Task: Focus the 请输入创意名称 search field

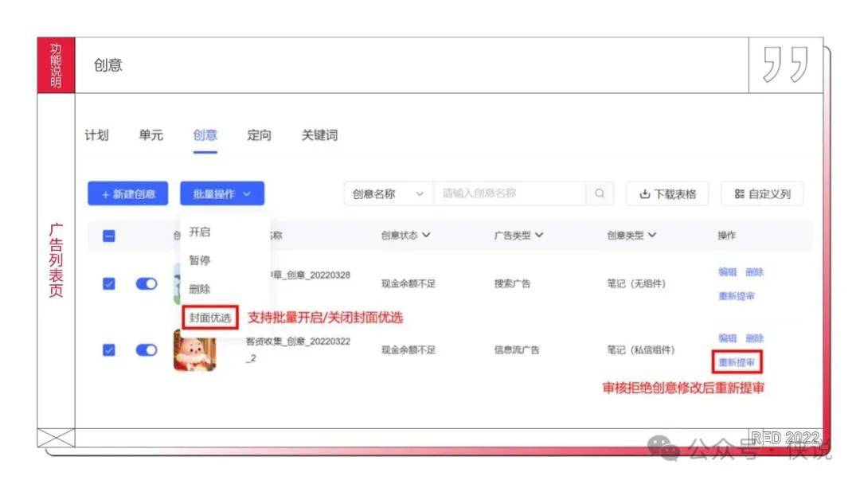Action: click(510, 193)
